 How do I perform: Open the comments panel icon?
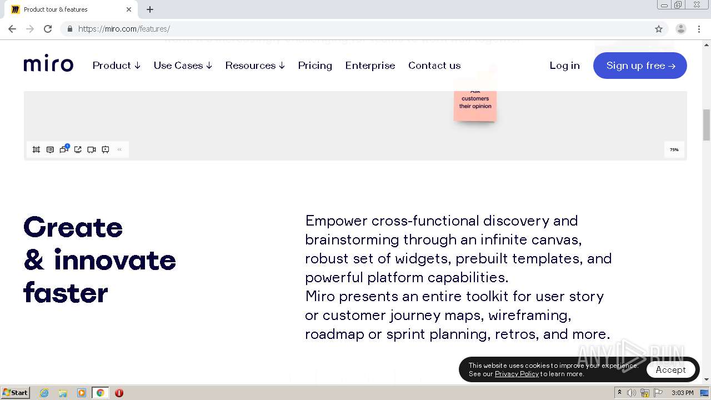[x=50, y=149]
